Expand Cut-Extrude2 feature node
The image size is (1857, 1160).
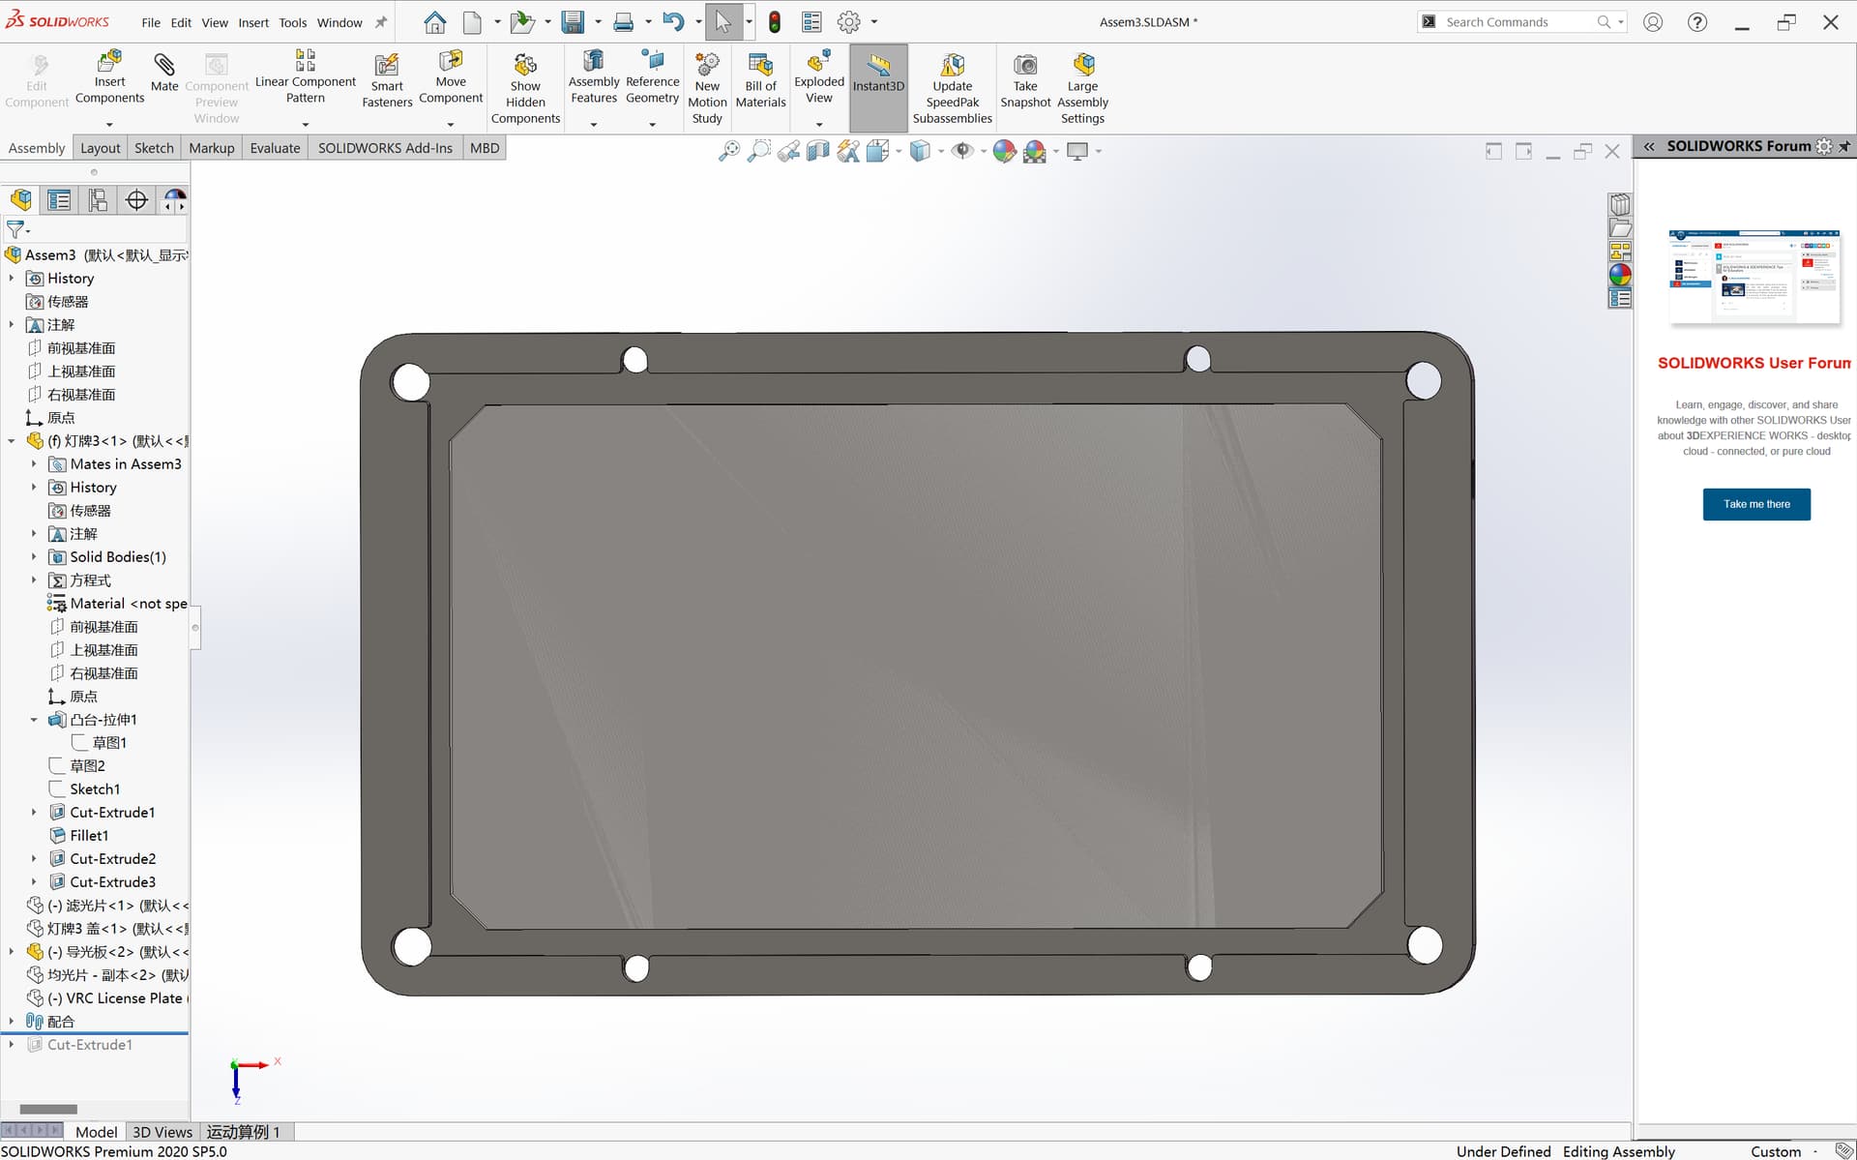coord(34,859)
